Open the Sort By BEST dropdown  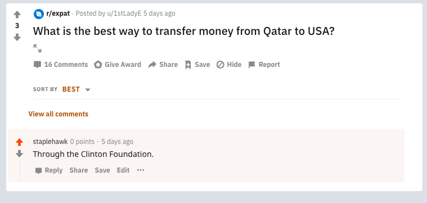coord(76,89)
